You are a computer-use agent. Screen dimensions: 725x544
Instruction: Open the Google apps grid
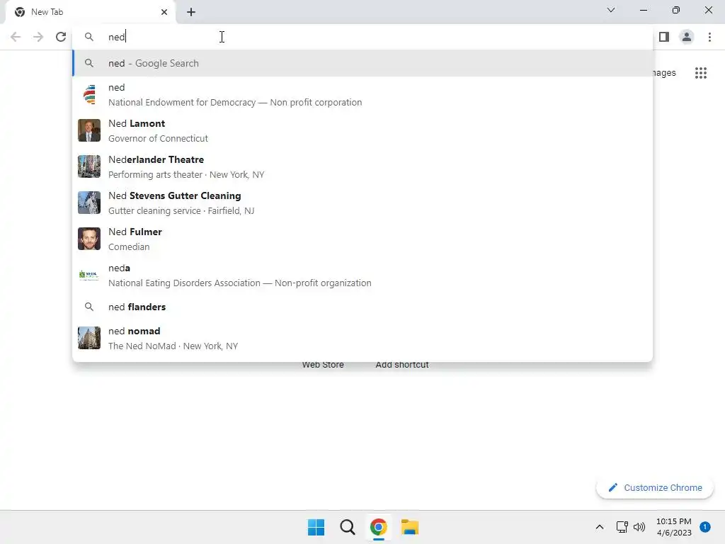[x=701, y=73]
